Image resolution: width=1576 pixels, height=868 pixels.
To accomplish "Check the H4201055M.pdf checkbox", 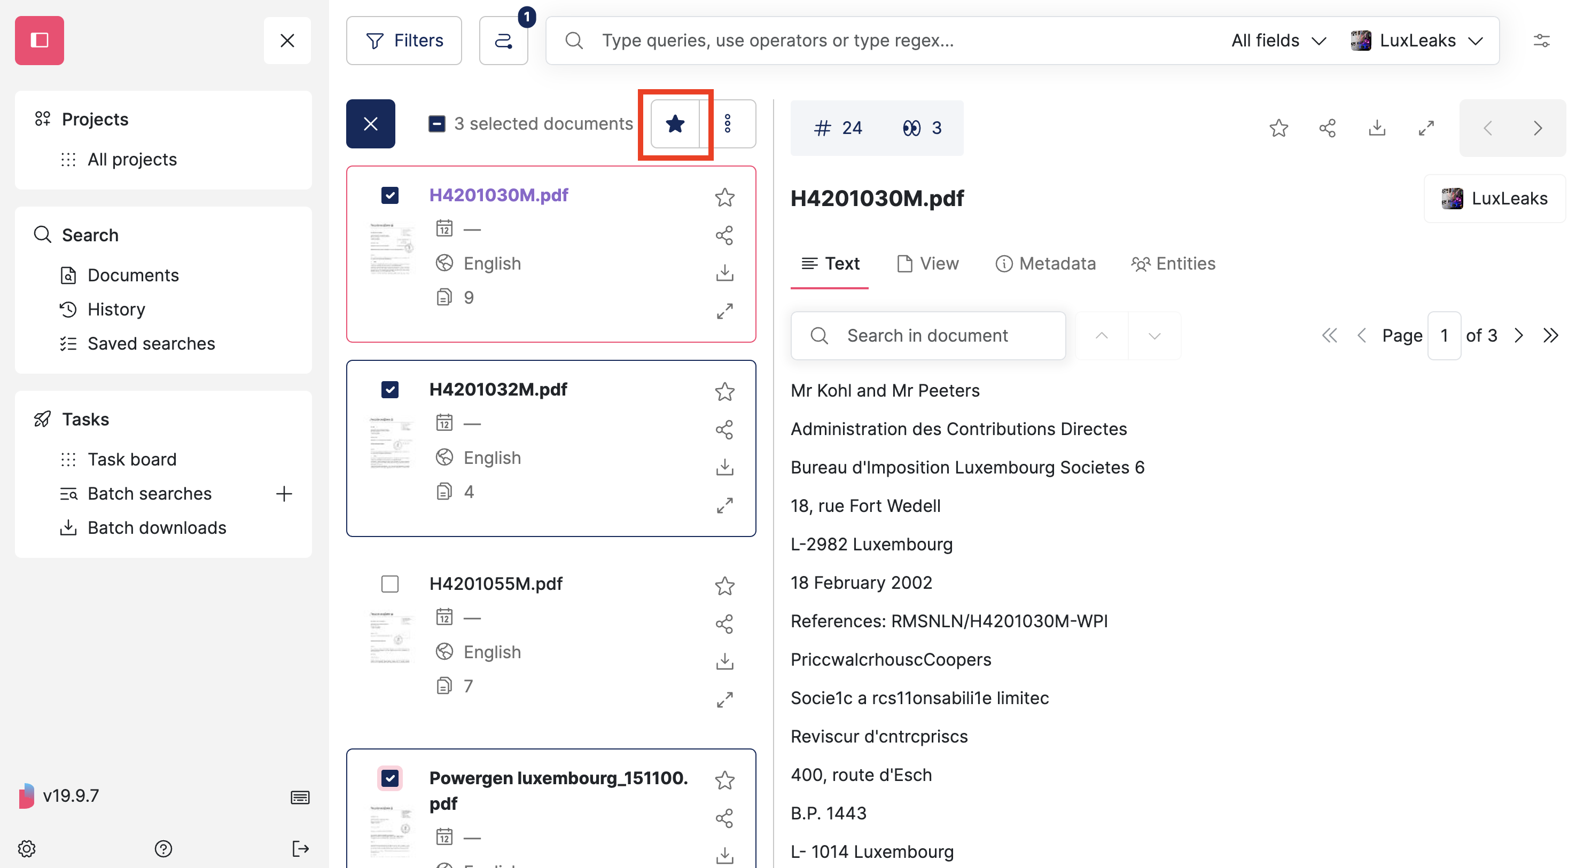I will pos(389,584).
